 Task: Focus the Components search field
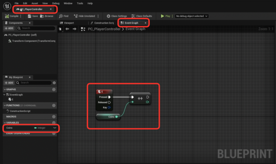click(x=36, y=28)
